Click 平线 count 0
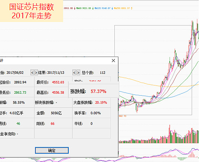 [92, 124]
